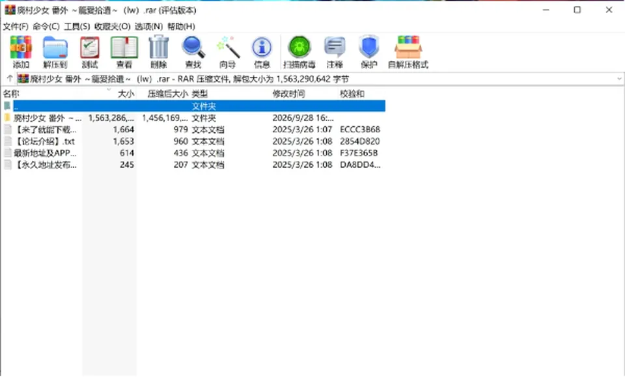Select 自解压格式 (SFX) toolbar icon
The width and height of the screenshot is (625, 377).
coord(408,52)
